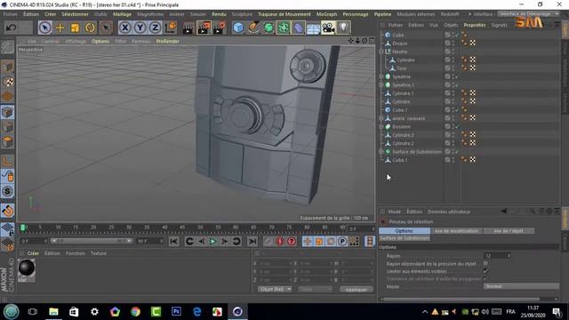Screen dimensions: 569x320
Task: Toggle 'Limiter aux éléments visibles' checkbox
Action: coord(485,271)
